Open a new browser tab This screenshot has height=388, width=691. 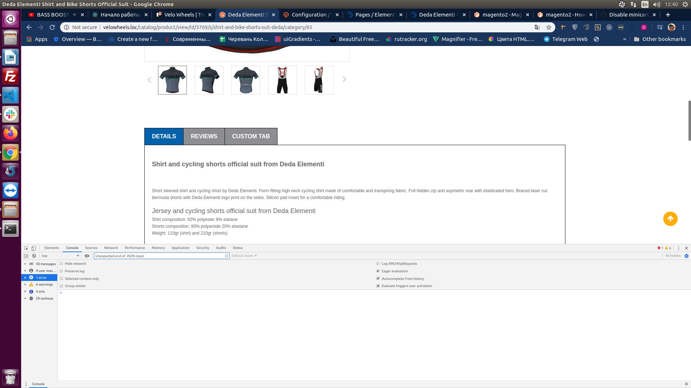coord(668,15)
